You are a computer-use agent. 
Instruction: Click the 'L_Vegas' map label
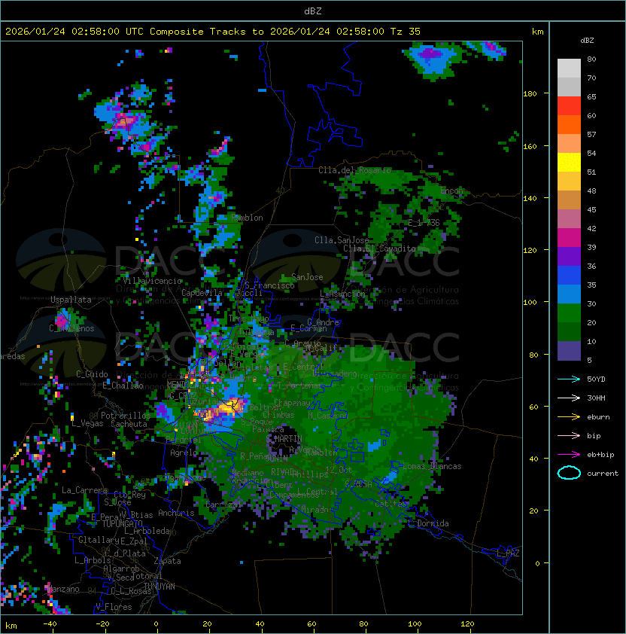[87, 423]
